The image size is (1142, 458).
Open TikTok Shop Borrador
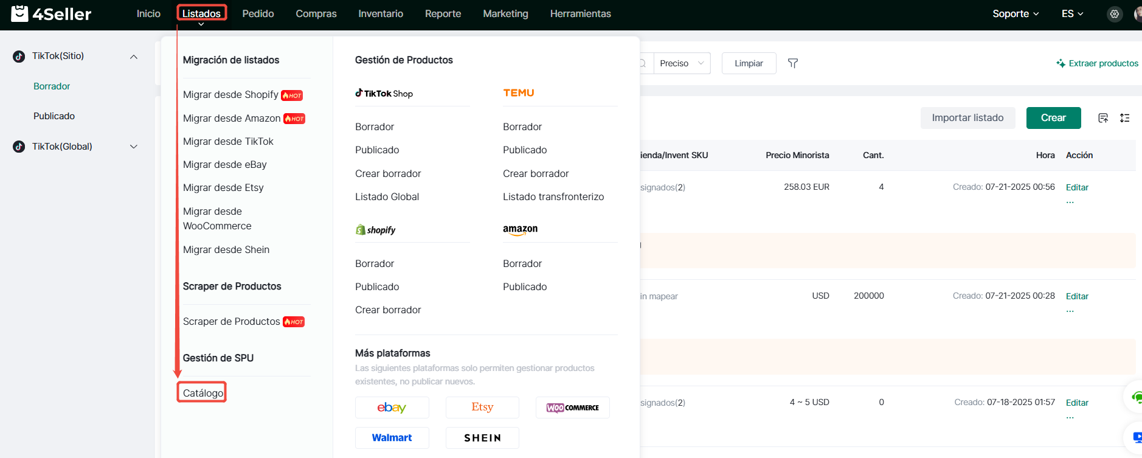375,127
